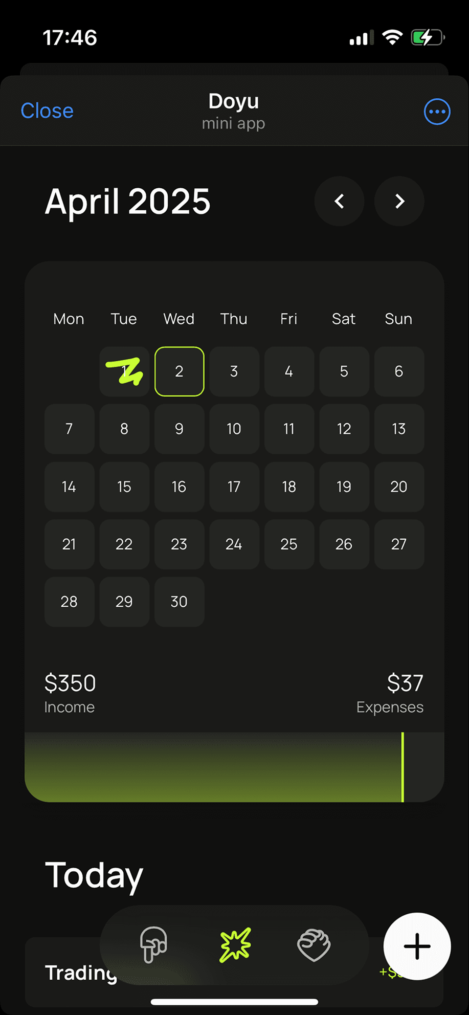Tap the April 2025 month heading
This screenshot has height=1015, width=469.
128,202
